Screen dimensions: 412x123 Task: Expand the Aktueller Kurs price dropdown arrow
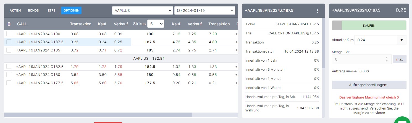coord(401,40)
